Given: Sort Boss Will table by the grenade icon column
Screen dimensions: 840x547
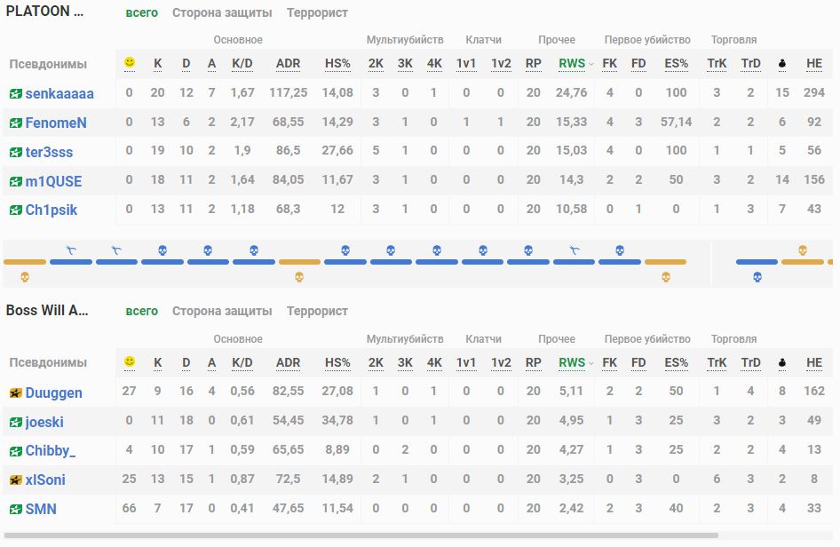Looking at the screenshot, I should coord(781,363).
